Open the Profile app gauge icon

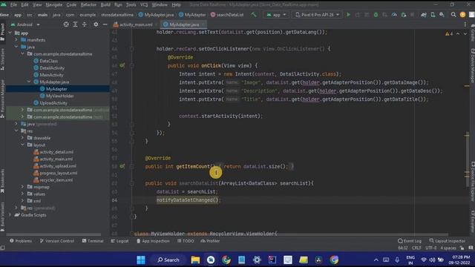[x=394, y=15]
